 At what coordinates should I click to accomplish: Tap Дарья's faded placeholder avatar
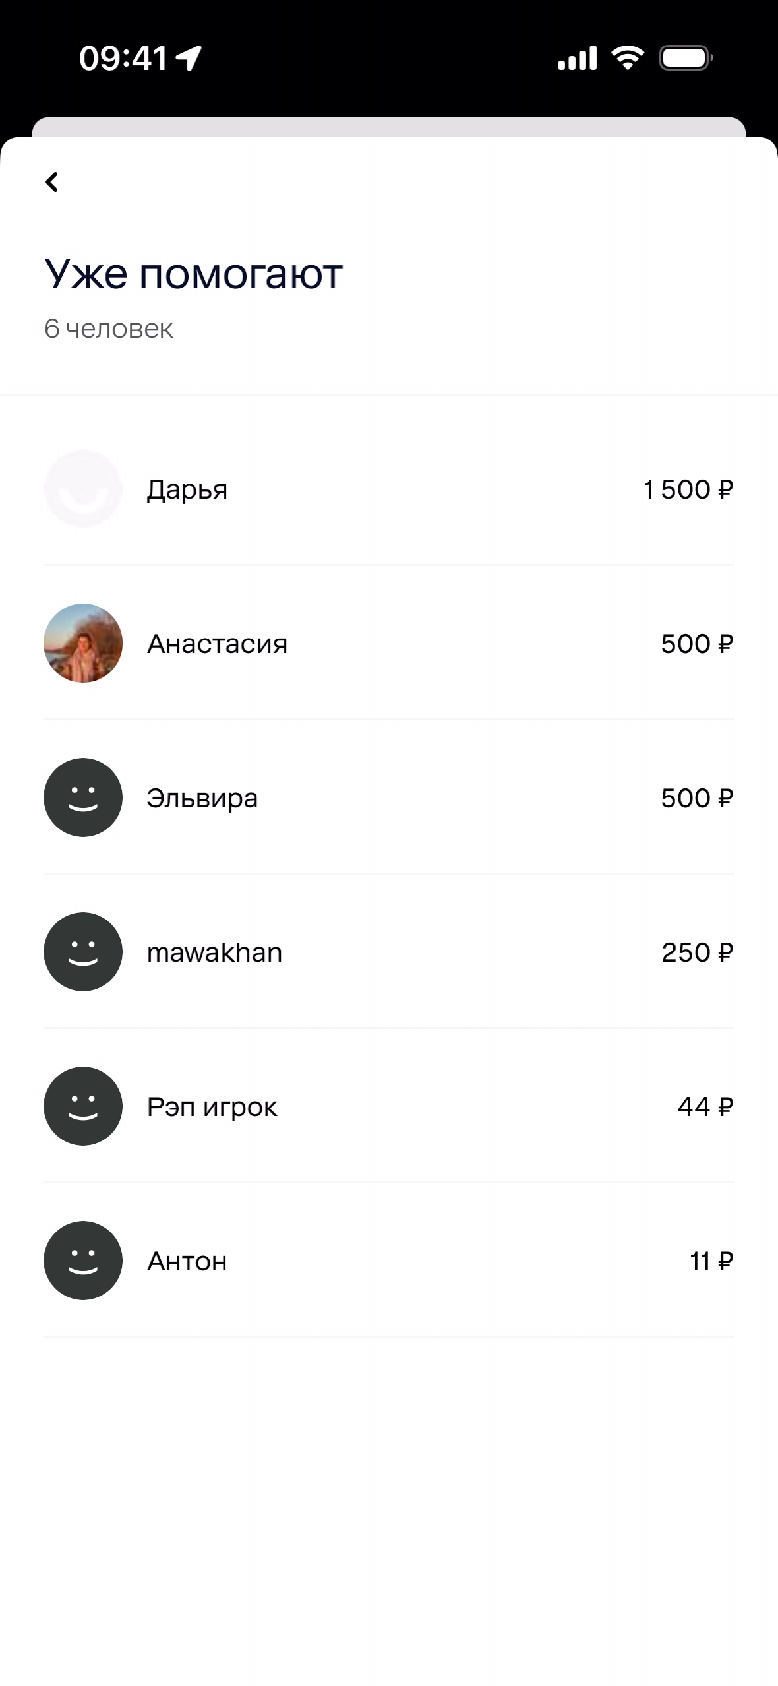pos(83,489)
